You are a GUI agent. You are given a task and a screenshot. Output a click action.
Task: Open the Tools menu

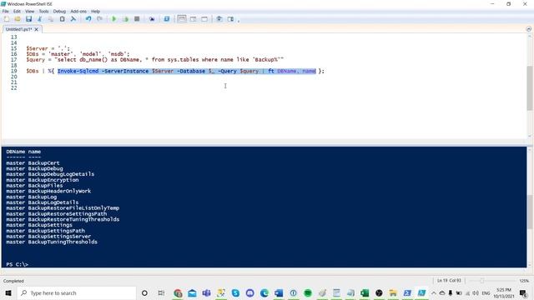click(x=43, y=11)
